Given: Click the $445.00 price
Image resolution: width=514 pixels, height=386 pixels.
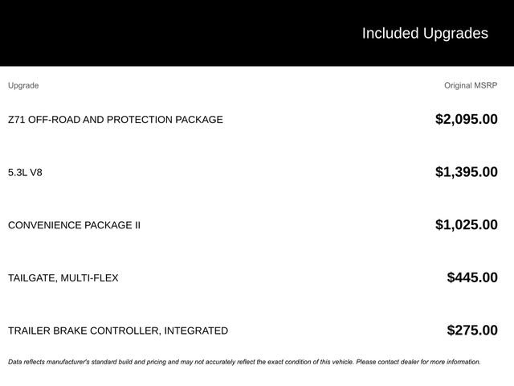Looking at the screenshot, I should click(472, 277).
